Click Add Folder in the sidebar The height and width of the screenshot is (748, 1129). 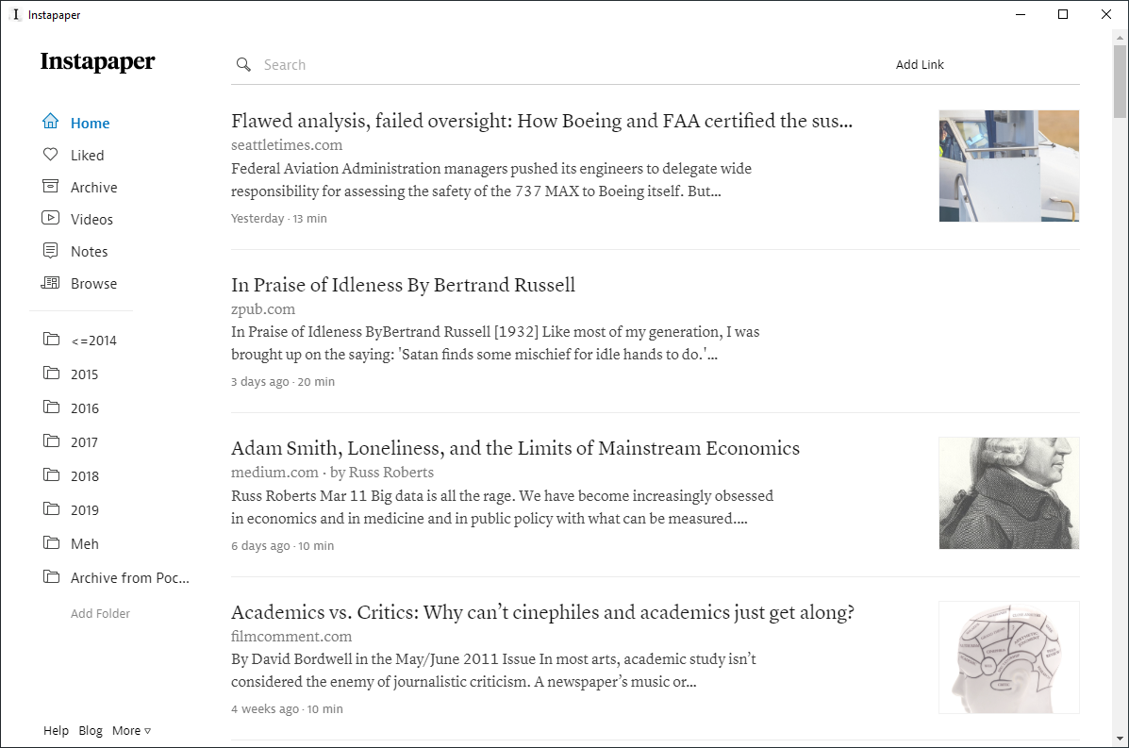pos(100,614)
